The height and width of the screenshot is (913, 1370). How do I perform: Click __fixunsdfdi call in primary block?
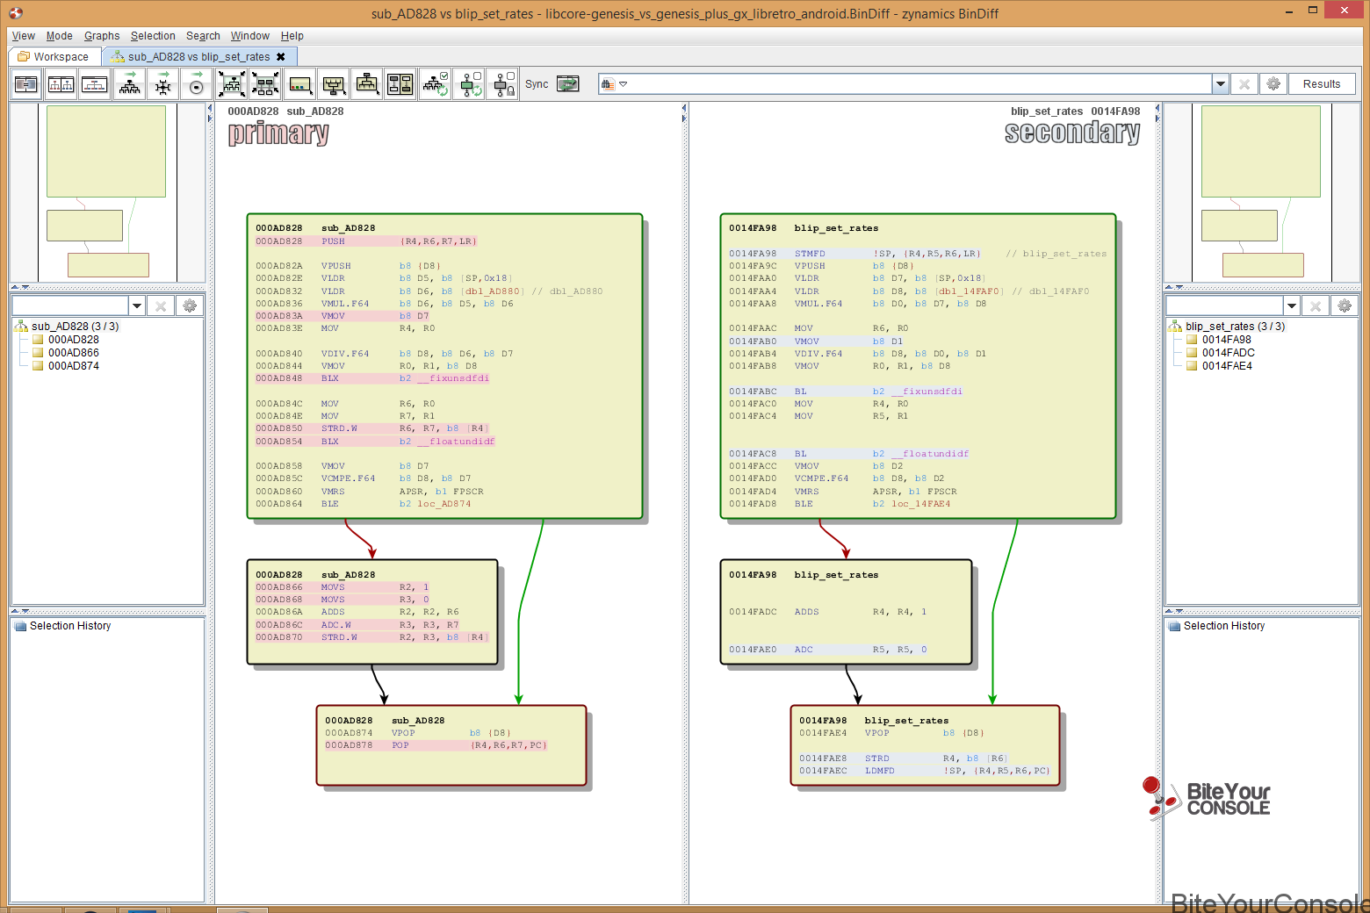(x=452, y=378)
